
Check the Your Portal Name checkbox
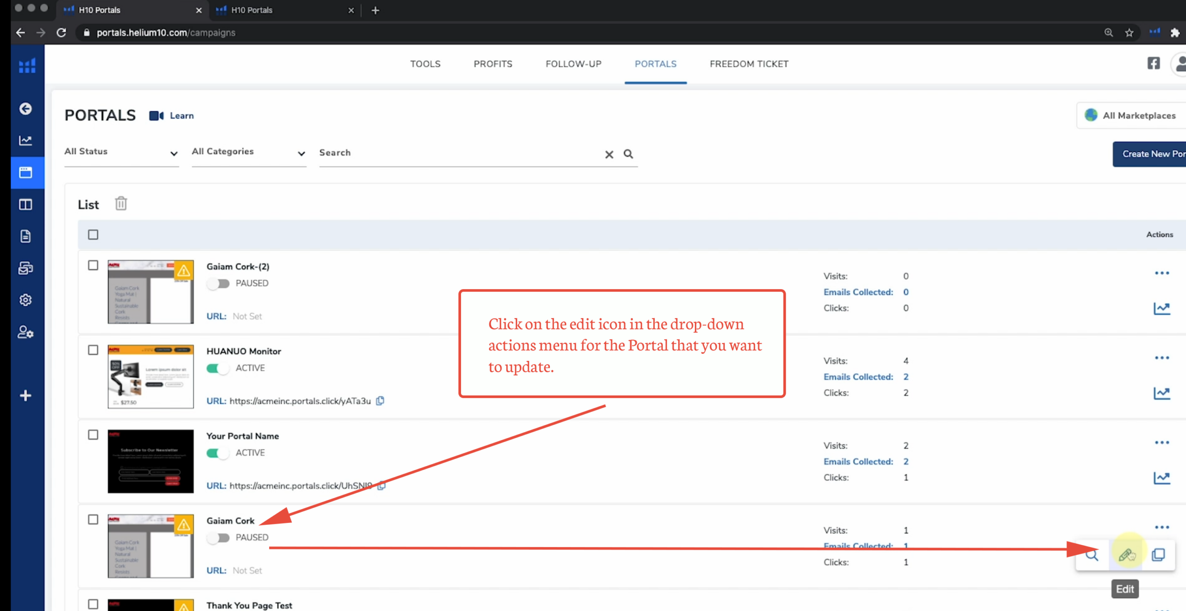[93, 435]
